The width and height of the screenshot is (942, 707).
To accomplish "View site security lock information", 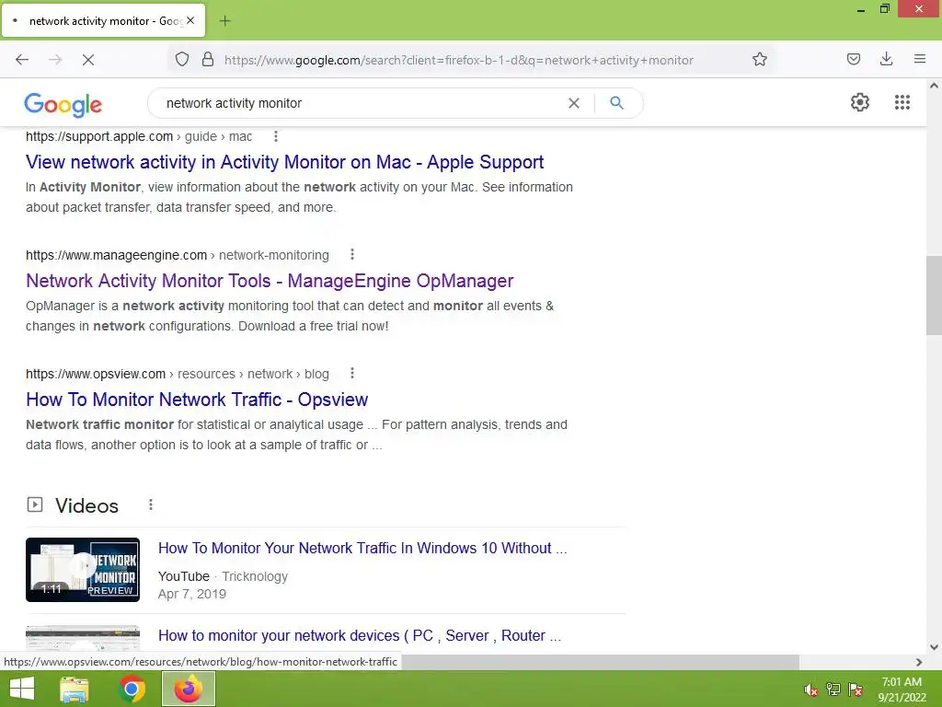I will [208, 59].
